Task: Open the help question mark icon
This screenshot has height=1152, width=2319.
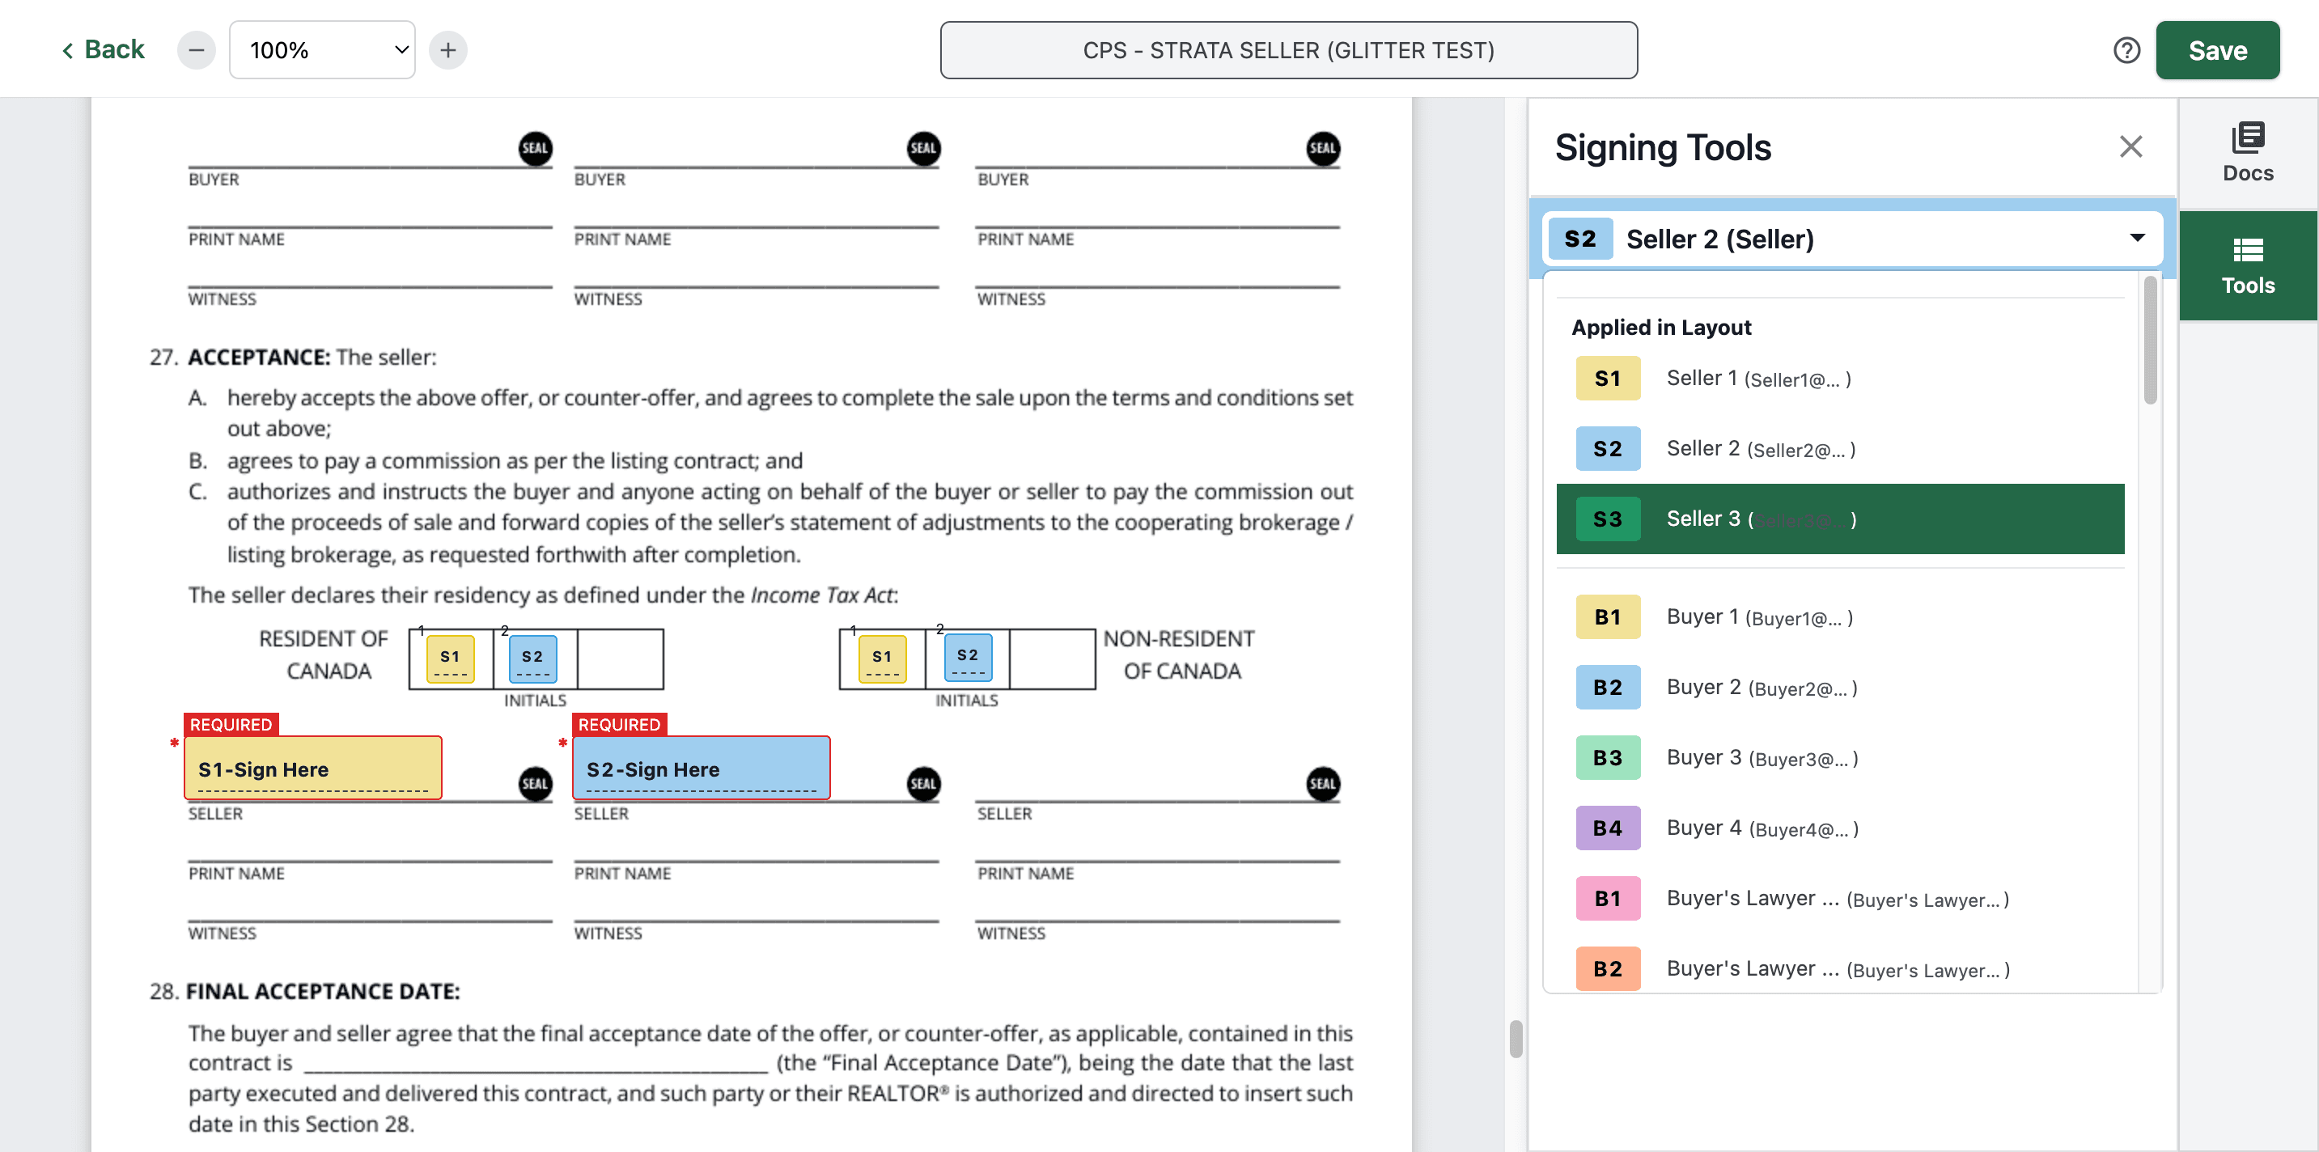Action: 2126,50
